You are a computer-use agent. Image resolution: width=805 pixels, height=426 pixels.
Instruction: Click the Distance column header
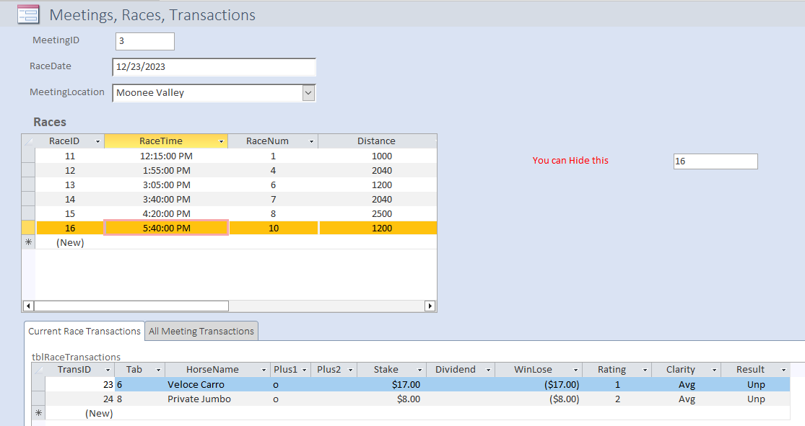click(x=377, y=141)
